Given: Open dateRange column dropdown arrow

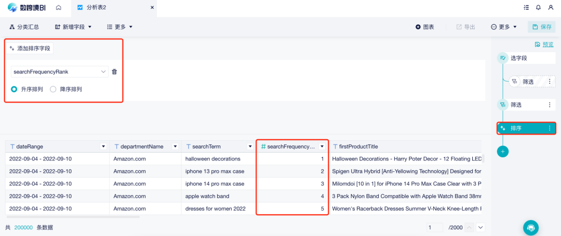Looking at the screenshot, I should coord(103,146).
